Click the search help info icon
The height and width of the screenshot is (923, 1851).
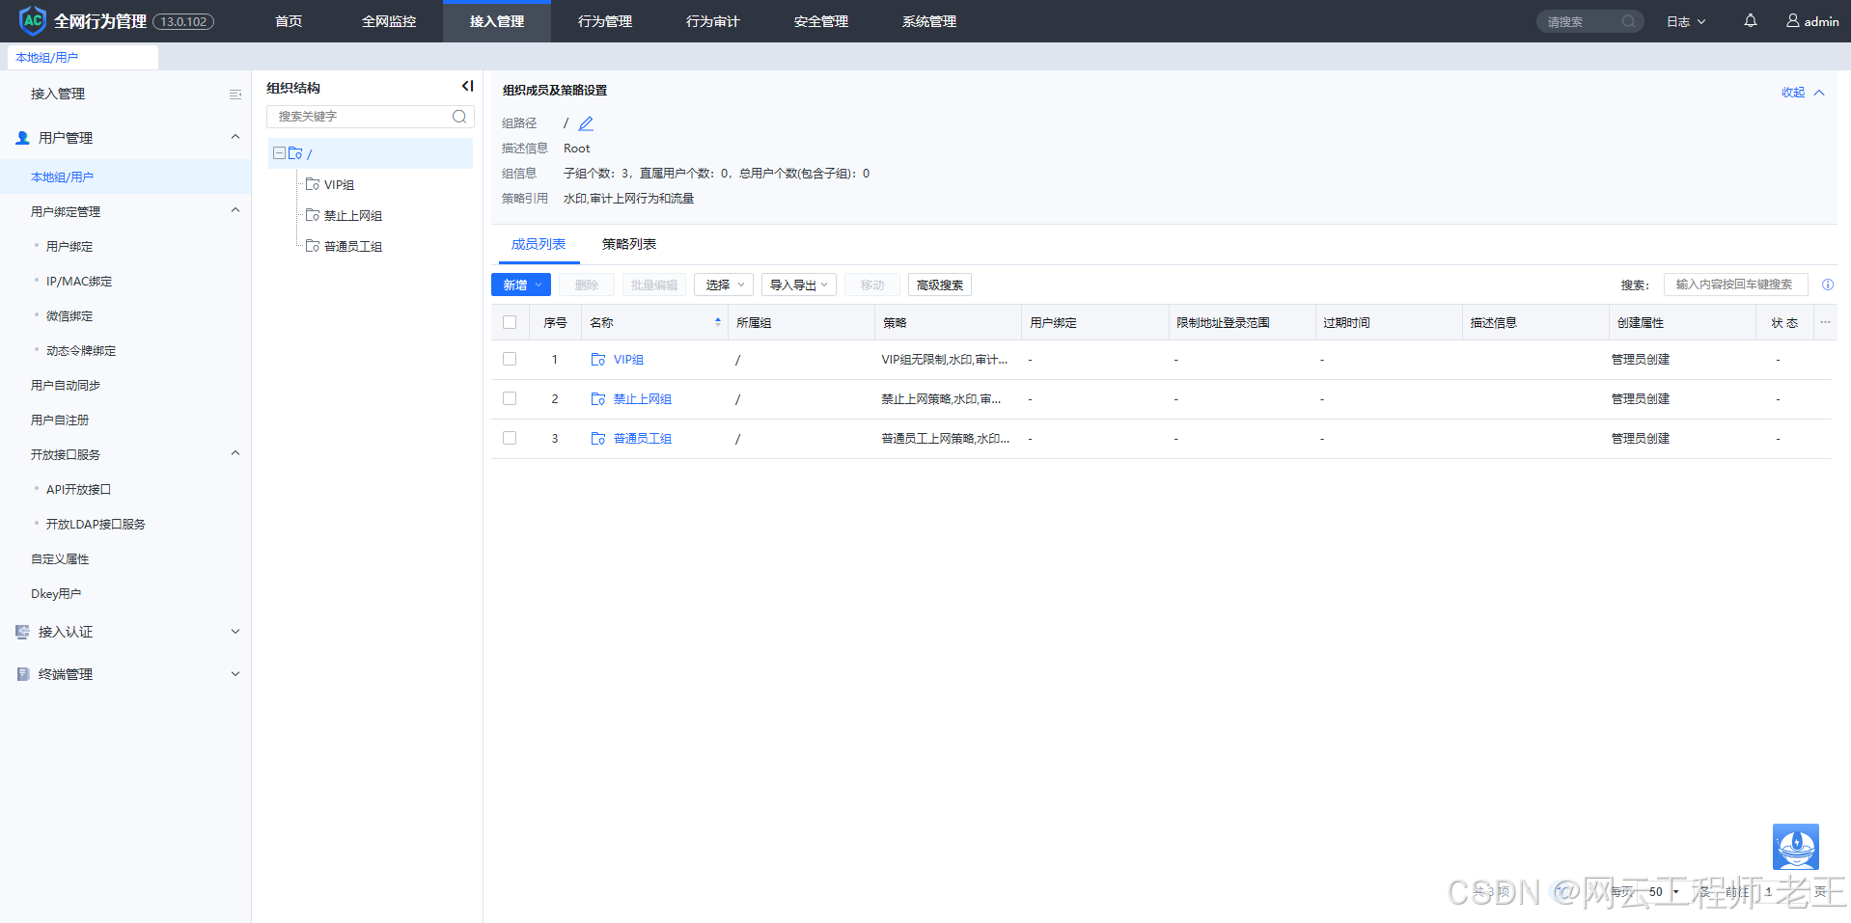pyautogui.click(x=1827, y=285)
